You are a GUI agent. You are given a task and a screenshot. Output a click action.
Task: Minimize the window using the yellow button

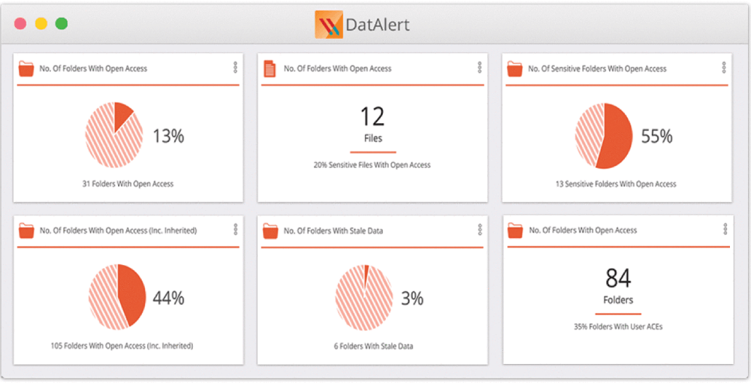[x=41, y=23]
